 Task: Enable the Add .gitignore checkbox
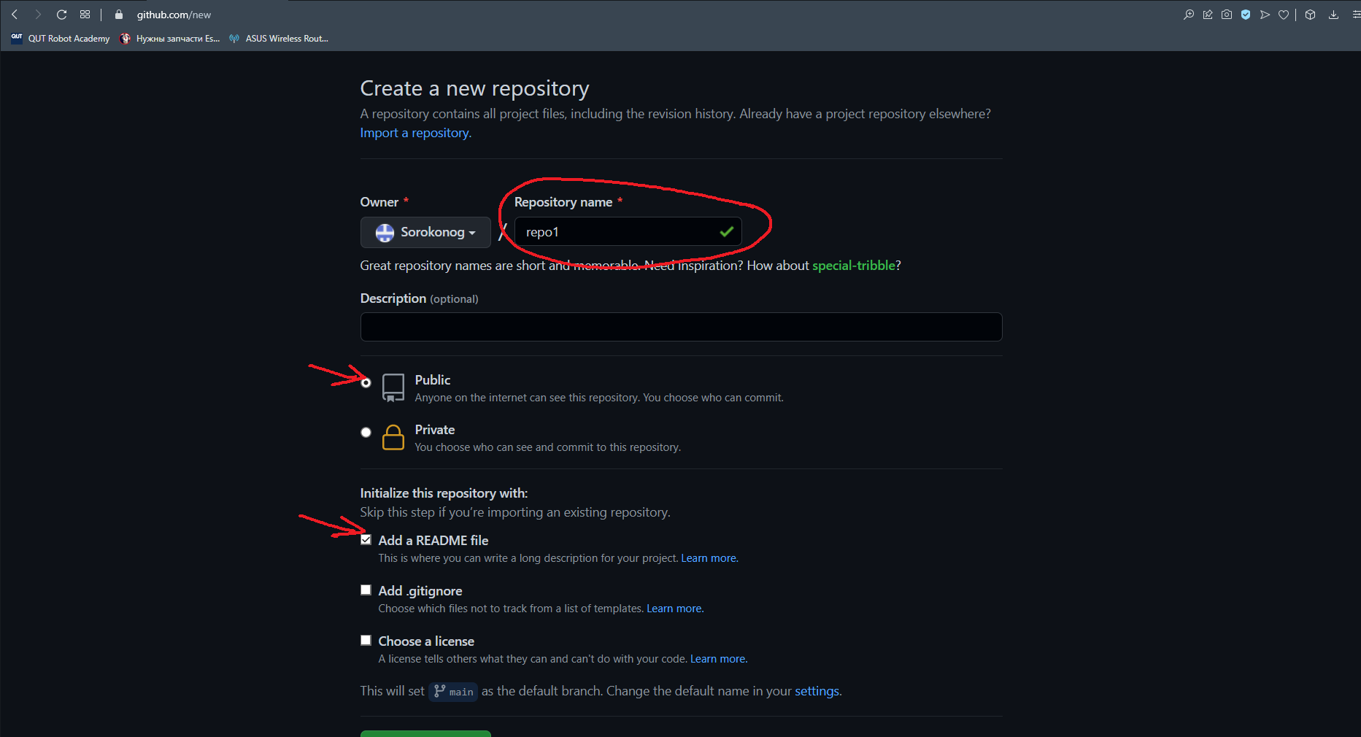pos(366,590)
